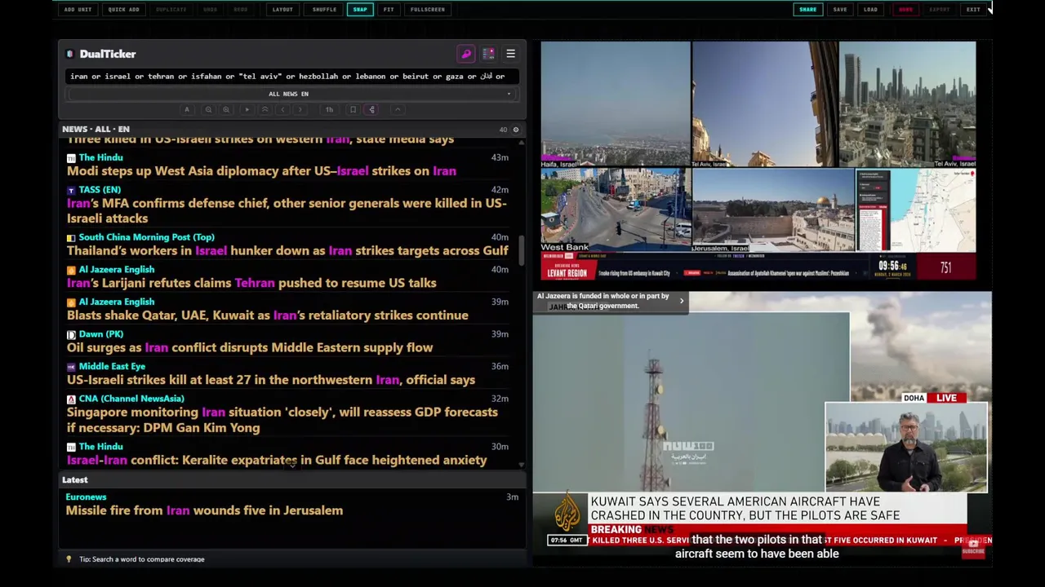Click the YouTube subscribe icon on video
This screenshot has width=1045, height=587.
point(973,548)
